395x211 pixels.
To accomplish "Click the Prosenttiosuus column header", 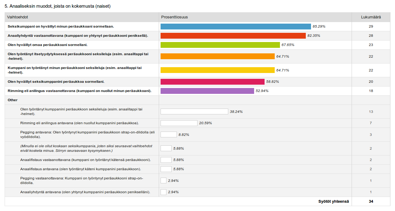I will coord(174,17).
